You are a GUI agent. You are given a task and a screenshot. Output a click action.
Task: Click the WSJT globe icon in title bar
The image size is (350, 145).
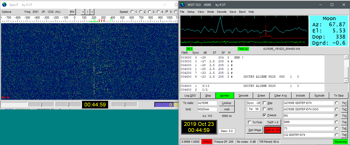click(182, 5)
